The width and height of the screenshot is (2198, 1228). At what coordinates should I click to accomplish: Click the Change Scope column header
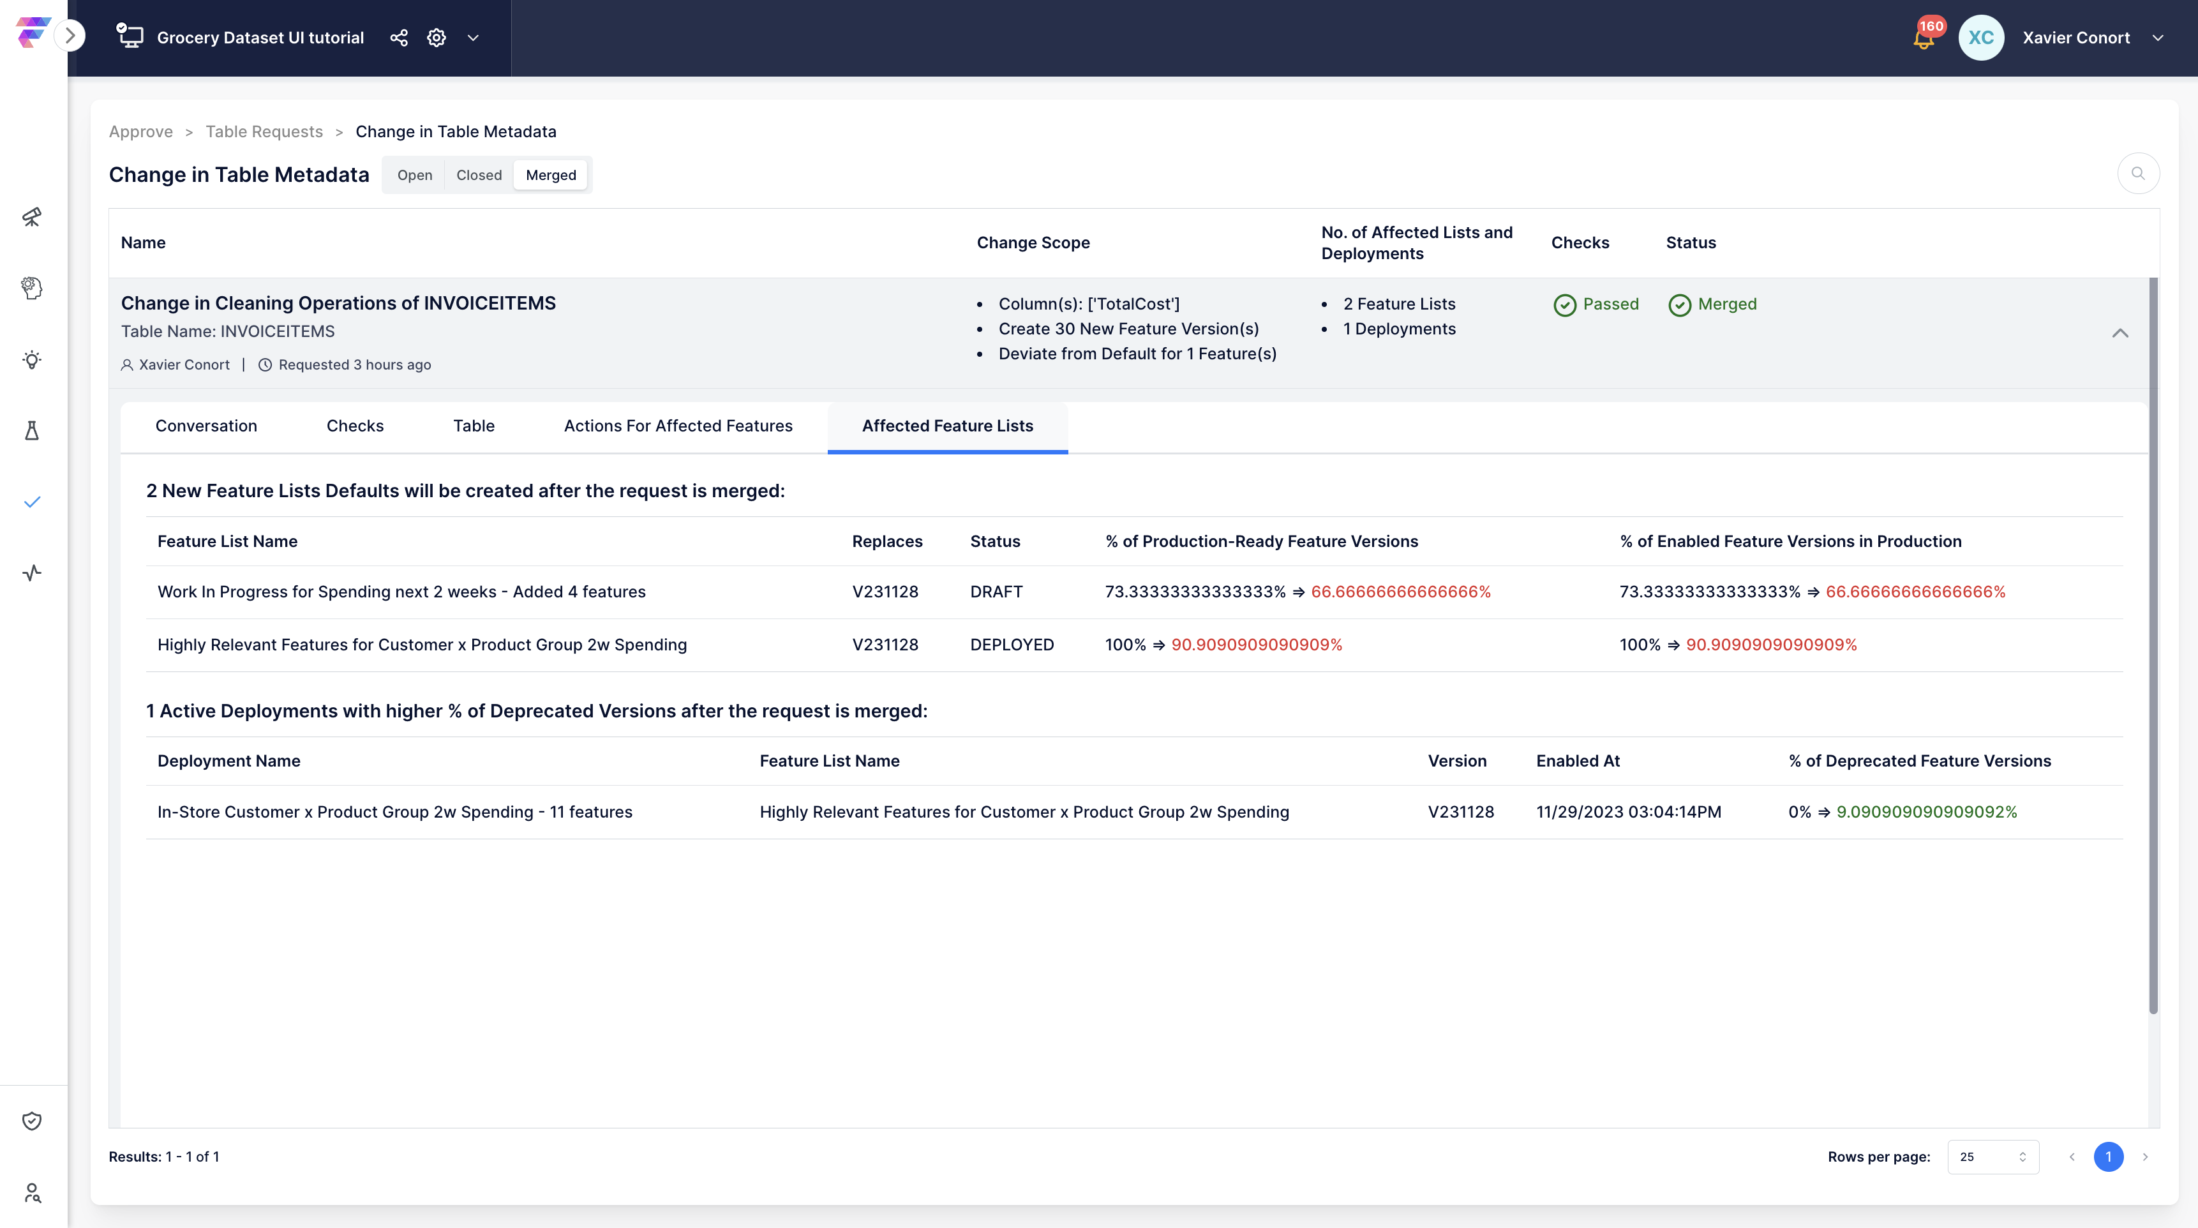coord(1033,243)
